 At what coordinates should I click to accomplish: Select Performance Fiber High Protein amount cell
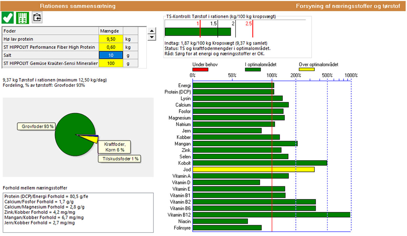pyautogui.click(x=111, y=47)
